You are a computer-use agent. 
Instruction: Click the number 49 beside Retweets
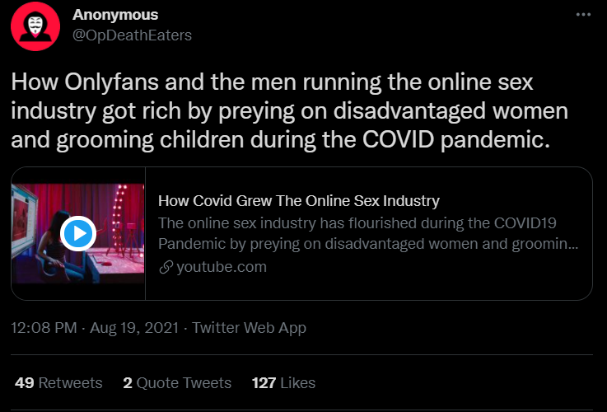click(x=24, y=382)
